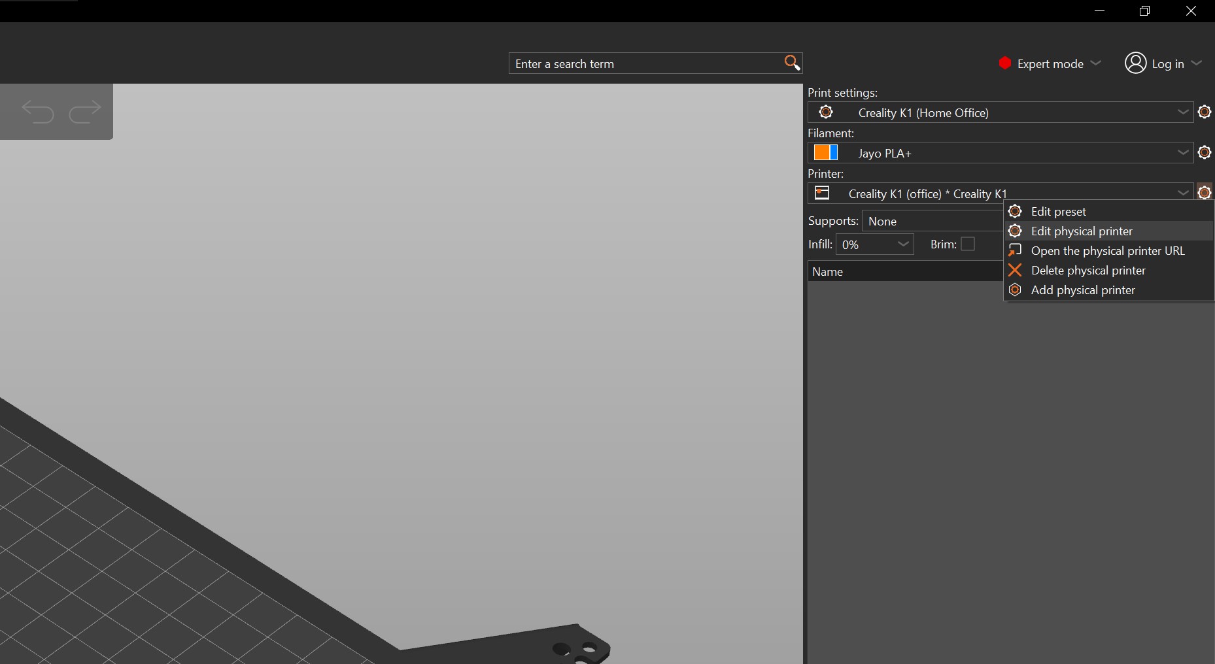The width and height of the screenshot is (1215, 664).
Task: Select Open the physical printer URL
Action: [1107, 251]
